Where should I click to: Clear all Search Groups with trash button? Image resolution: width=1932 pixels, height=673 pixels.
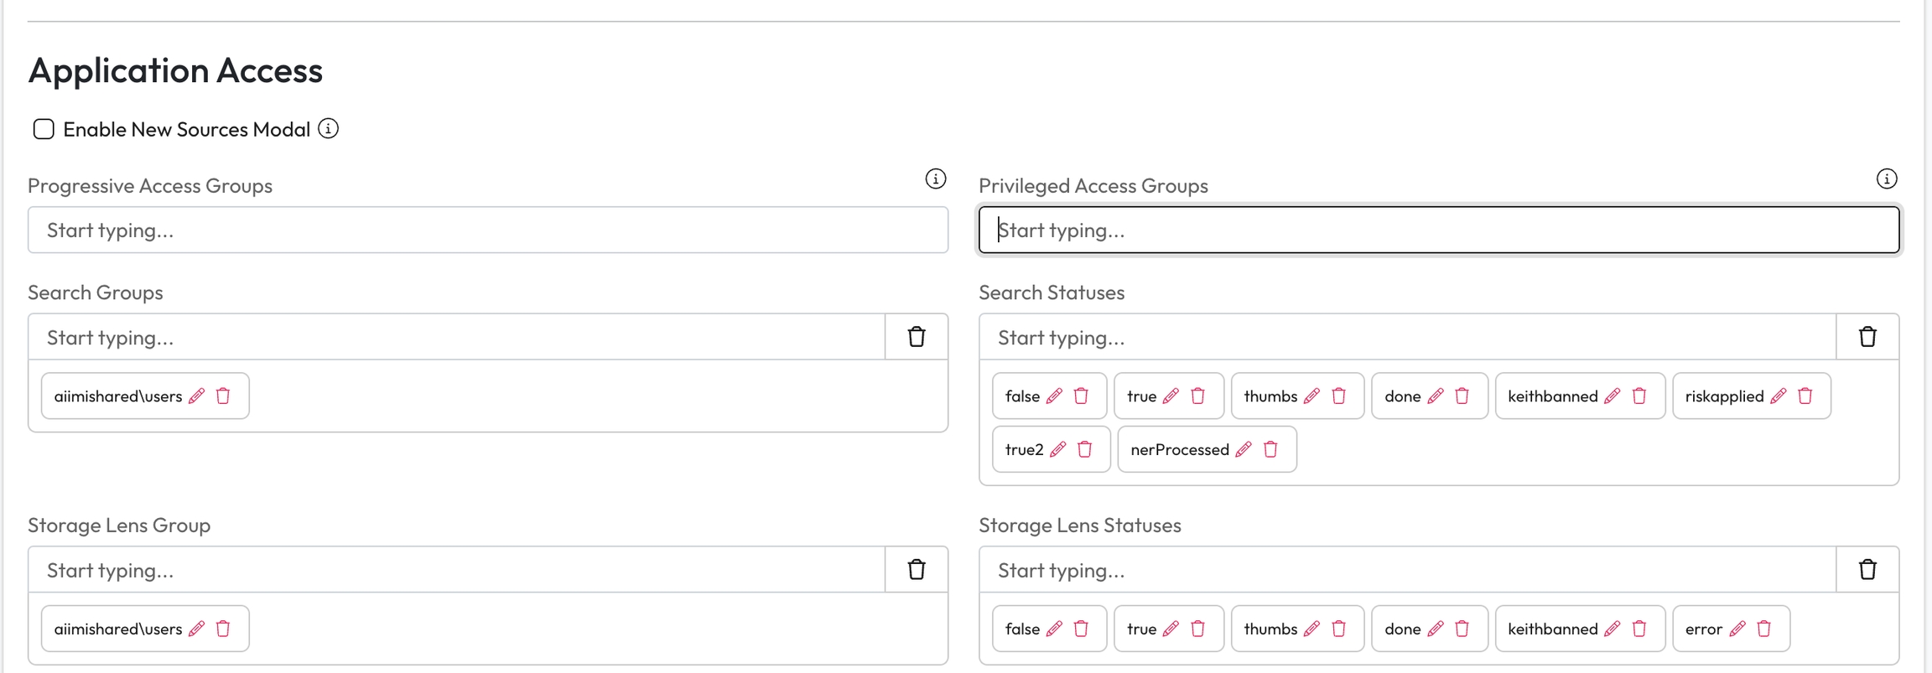917,337
